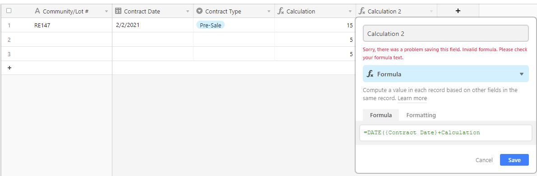The width and height of the screenshot is (537, 176).
Task: Toggle the select-all records checkbox
Action: (9, 11)
